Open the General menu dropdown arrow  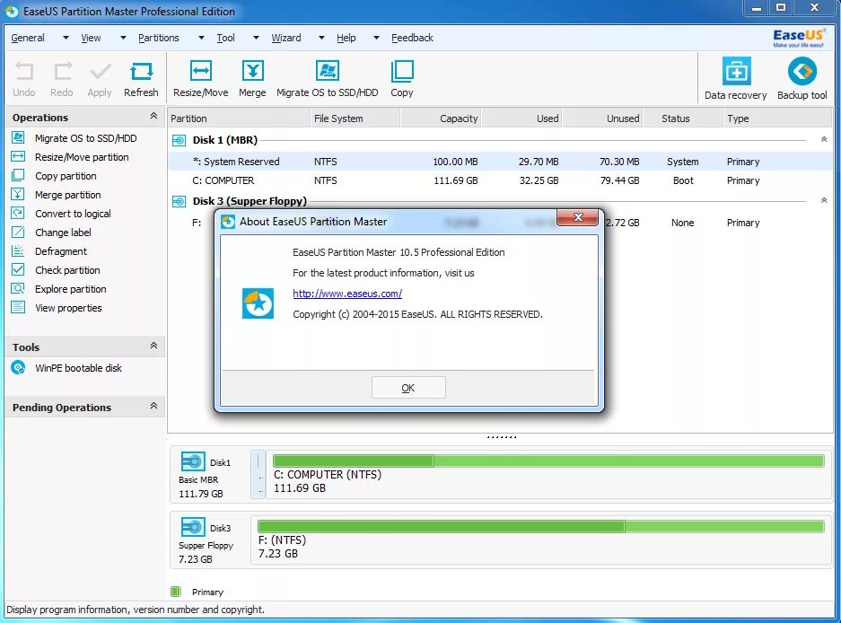66,38
